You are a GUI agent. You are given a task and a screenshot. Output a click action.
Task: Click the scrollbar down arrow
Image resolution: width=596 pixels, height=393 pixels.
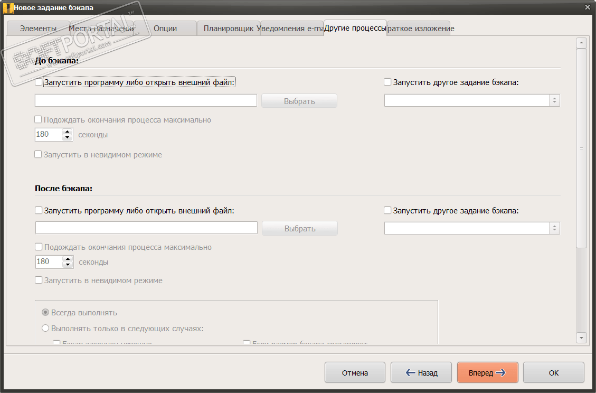pyautogui.click(x=581, y=337)
